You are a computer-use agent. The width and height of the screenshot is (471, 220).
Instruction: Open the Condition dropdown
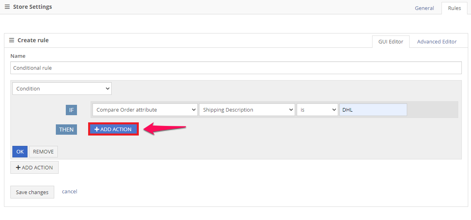pyautogui.click(x=62, y=88)
